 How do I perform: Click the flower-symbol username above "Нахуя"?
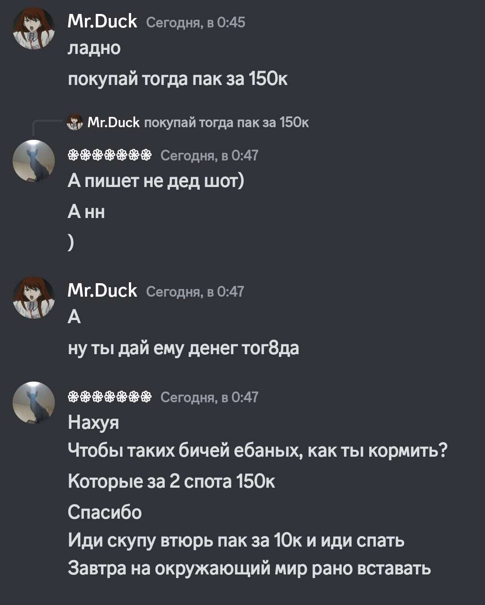pos(110,397)
